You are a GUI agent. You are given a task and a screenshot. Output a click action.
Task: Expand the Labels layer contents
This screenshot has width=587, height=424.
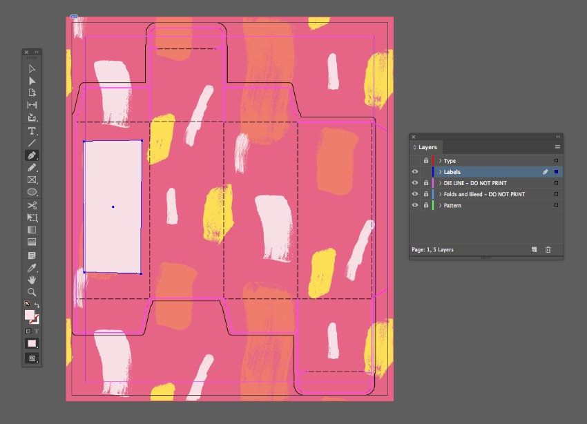[x=440, y=172]
